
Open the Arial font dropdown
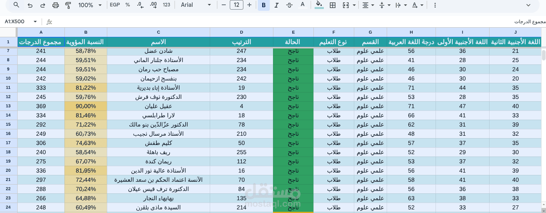click(x=196, y=5)
